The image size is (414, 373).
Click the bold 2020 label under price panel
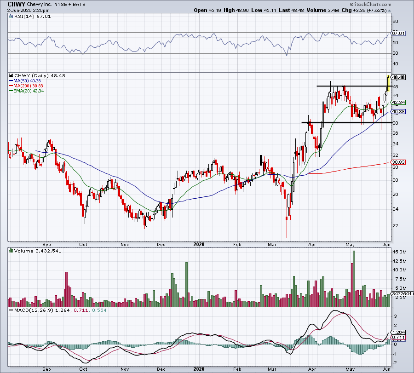point(199,244)
